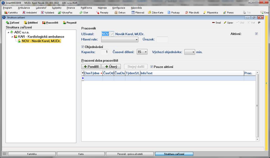Open the Nástroje menu

pyautogui.click(x=102, y=8)
